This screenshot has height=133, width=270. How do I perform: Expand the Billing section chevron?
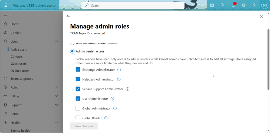57,96
